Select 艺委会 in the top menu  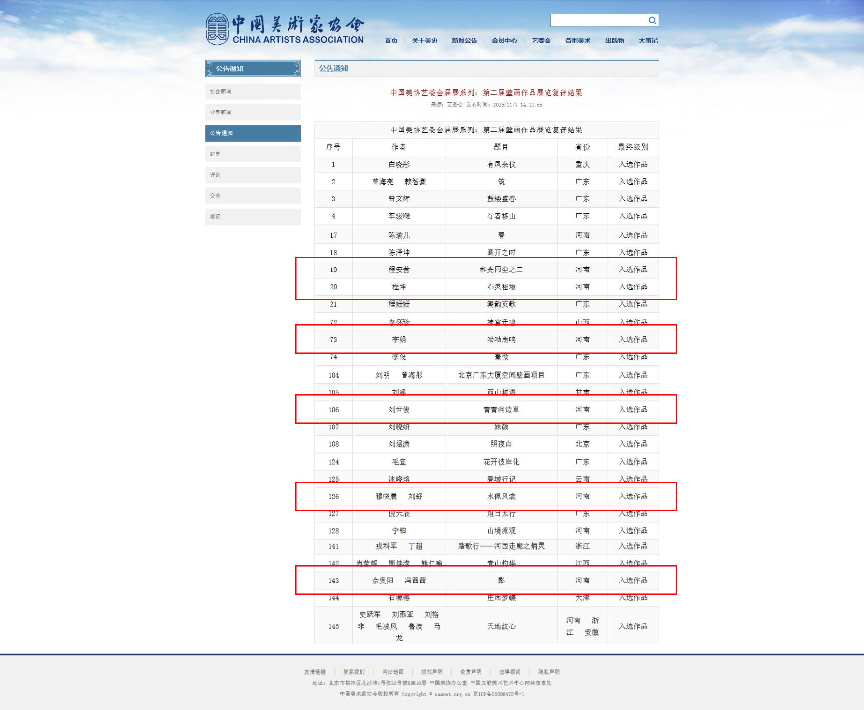541,41
